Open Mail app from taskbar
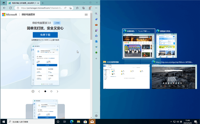This screenshot has width=200, height=124. coord(92,121)
